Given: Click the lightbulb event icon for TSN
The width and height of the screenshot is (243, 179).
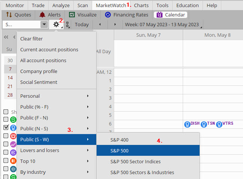Looking at the screenshot, I should coord(204,124).
